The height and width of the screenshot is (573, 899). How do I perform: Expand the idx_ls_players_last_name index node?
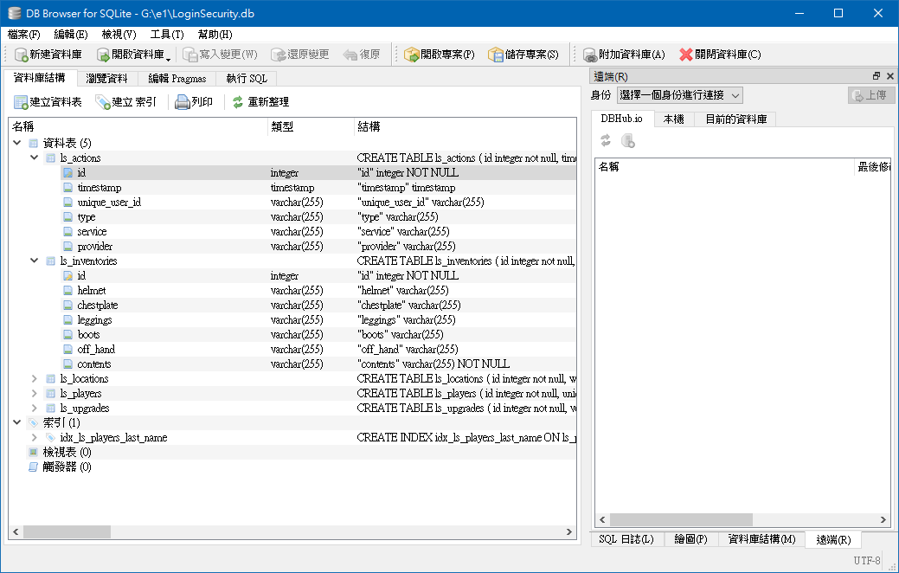tap(35, 438)
